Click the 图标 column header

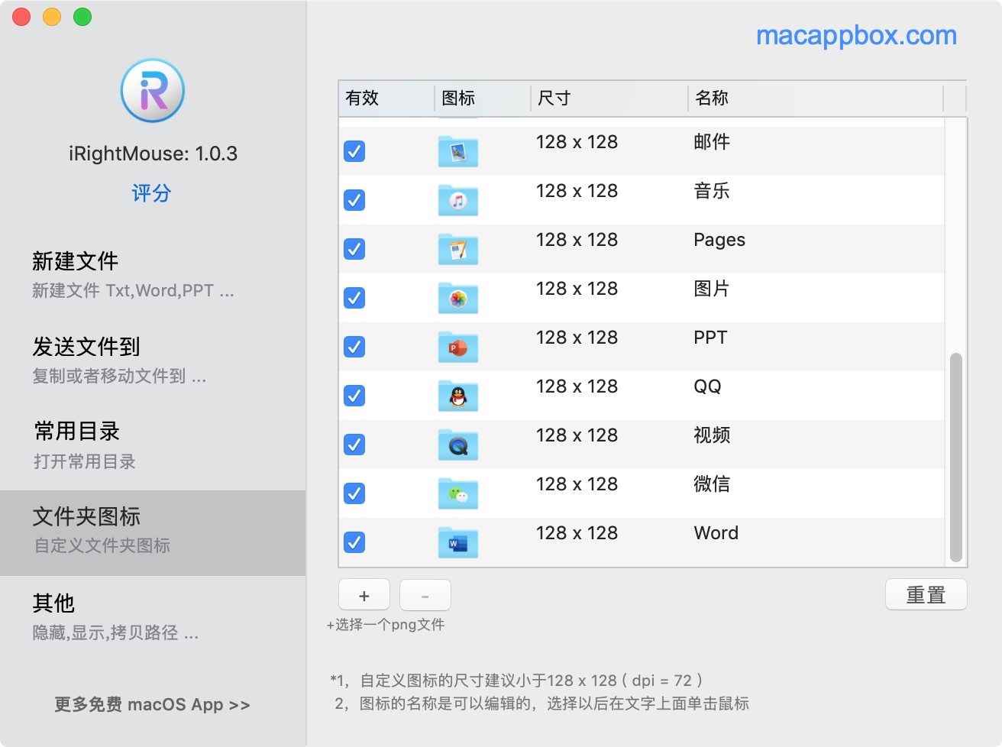pyautogui.click(x=483, y=99)
